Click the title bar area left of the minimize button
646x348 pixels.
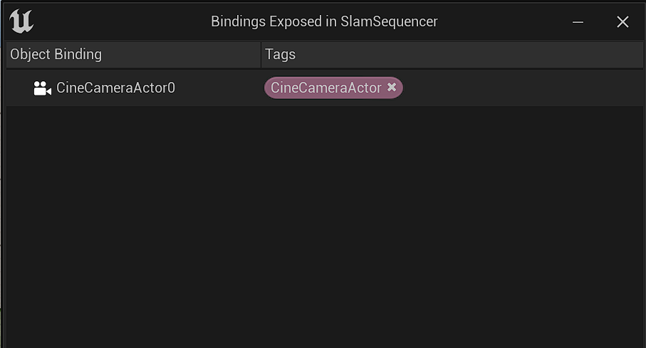[x=502, y=22]
